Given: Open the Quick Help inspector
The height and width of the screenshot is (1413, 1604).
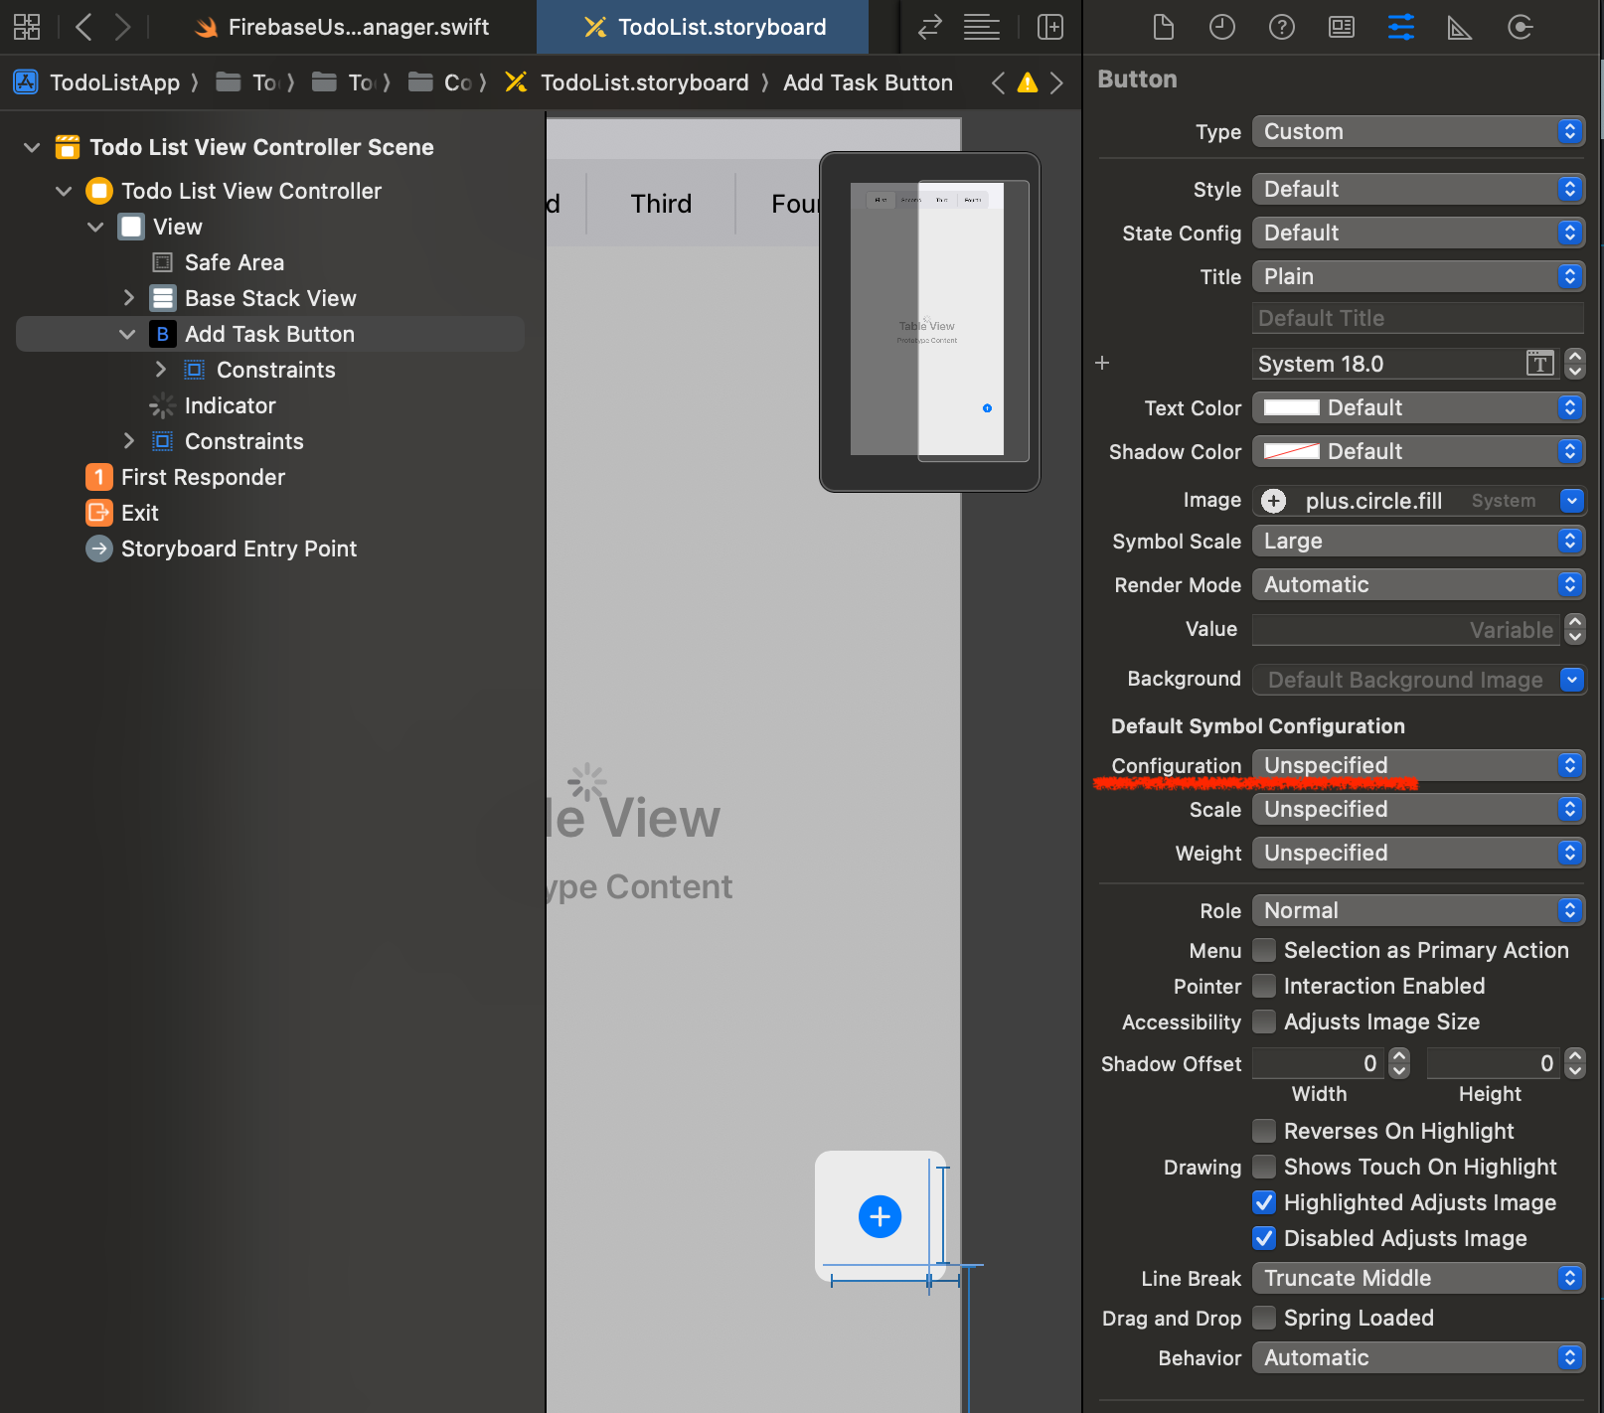Looking at the screenshot, I should click(x=1282, y=27).
